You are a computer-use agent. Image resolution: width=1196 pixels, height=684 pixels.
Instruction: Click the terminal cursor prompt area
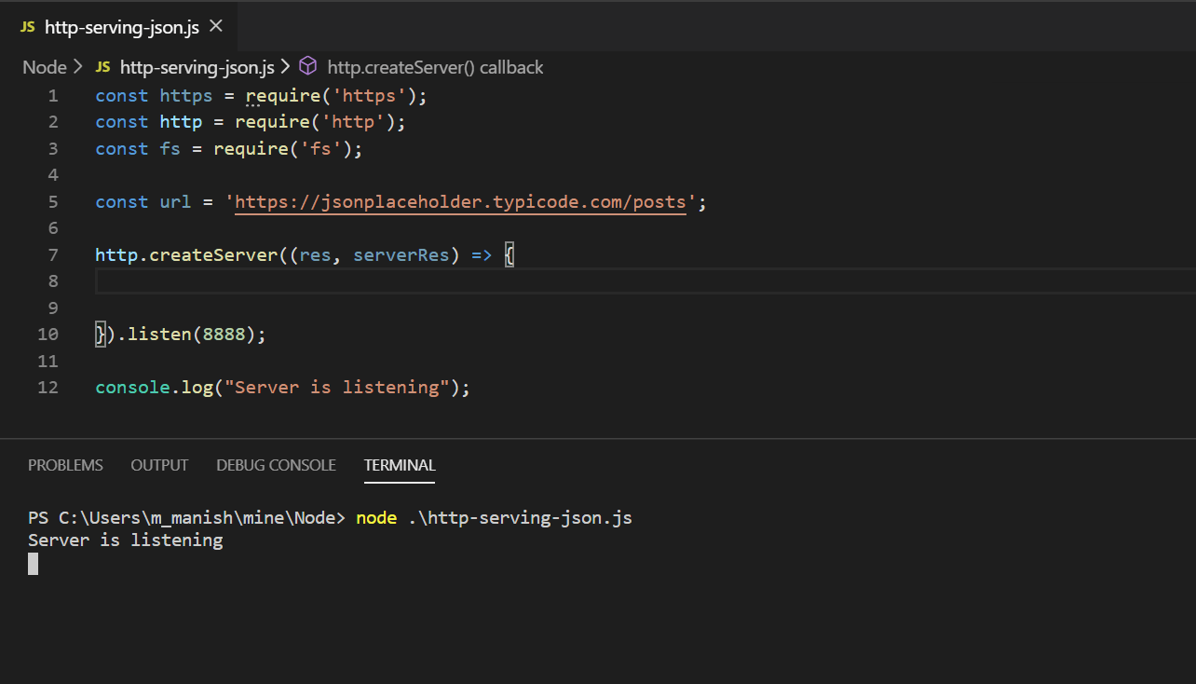point(34,563)
